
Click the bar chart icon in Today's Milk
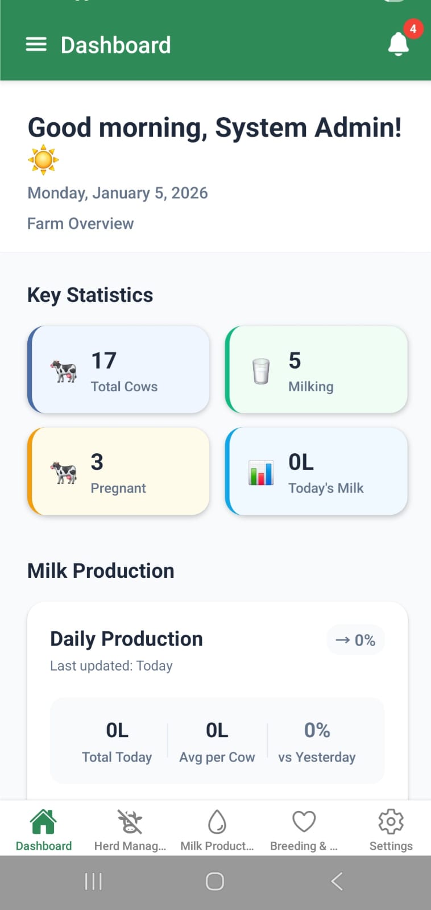[261, 473]
